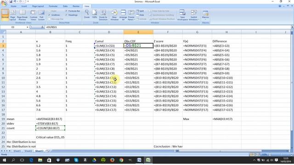Select column D header
Screen dimensions: 294x165
point(109,32)
